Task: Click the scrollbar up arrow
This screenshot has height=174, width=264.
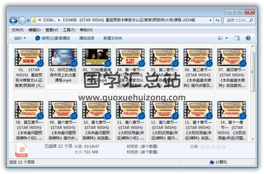Action: pyautogui.click(x=253, y=46)
